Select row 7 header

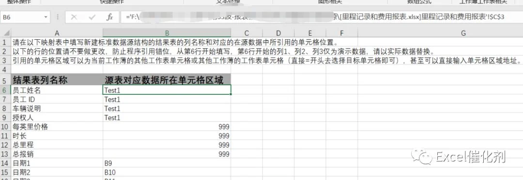[5, 99]
